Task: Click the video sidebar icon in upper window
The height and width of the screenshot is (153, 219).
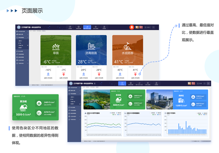Action: click(17, 57)
